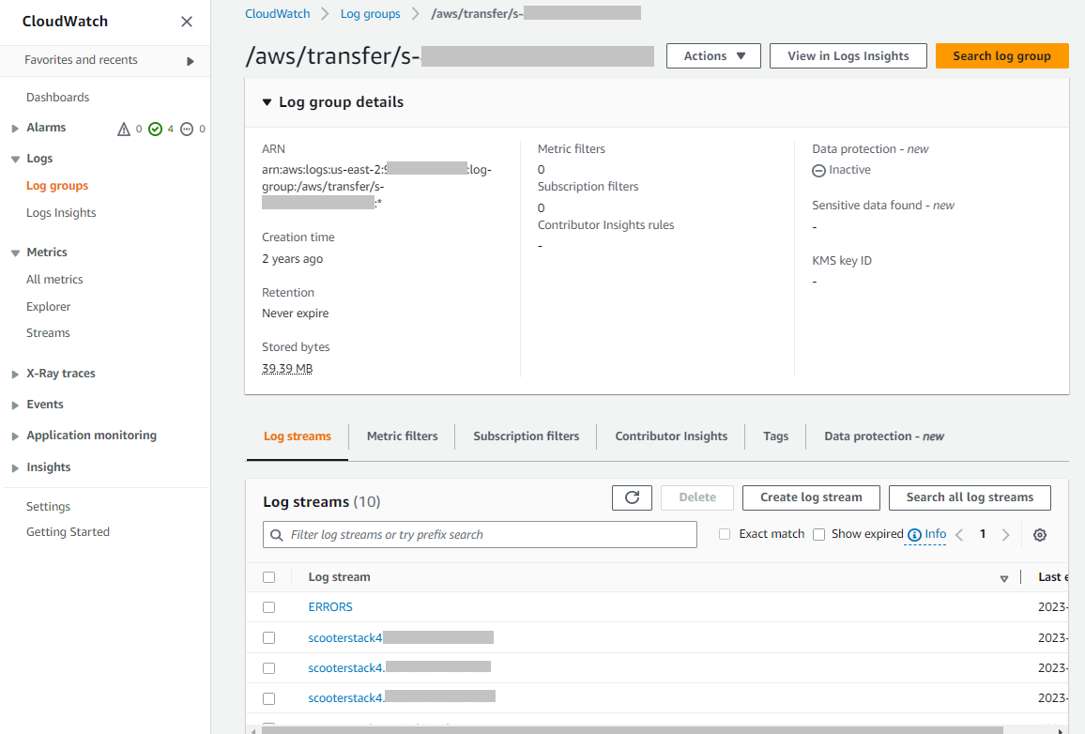Open log streams table settings gear
The image size is (1085, 734).
click(x=1039, y=535)
